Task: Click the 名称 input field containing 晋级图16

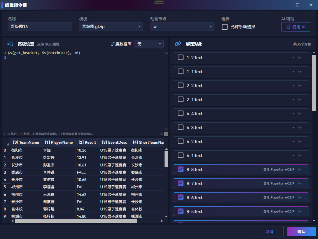Action: click(40, 27)
